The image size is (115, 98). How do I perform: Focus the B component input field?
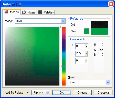(80, 61)
